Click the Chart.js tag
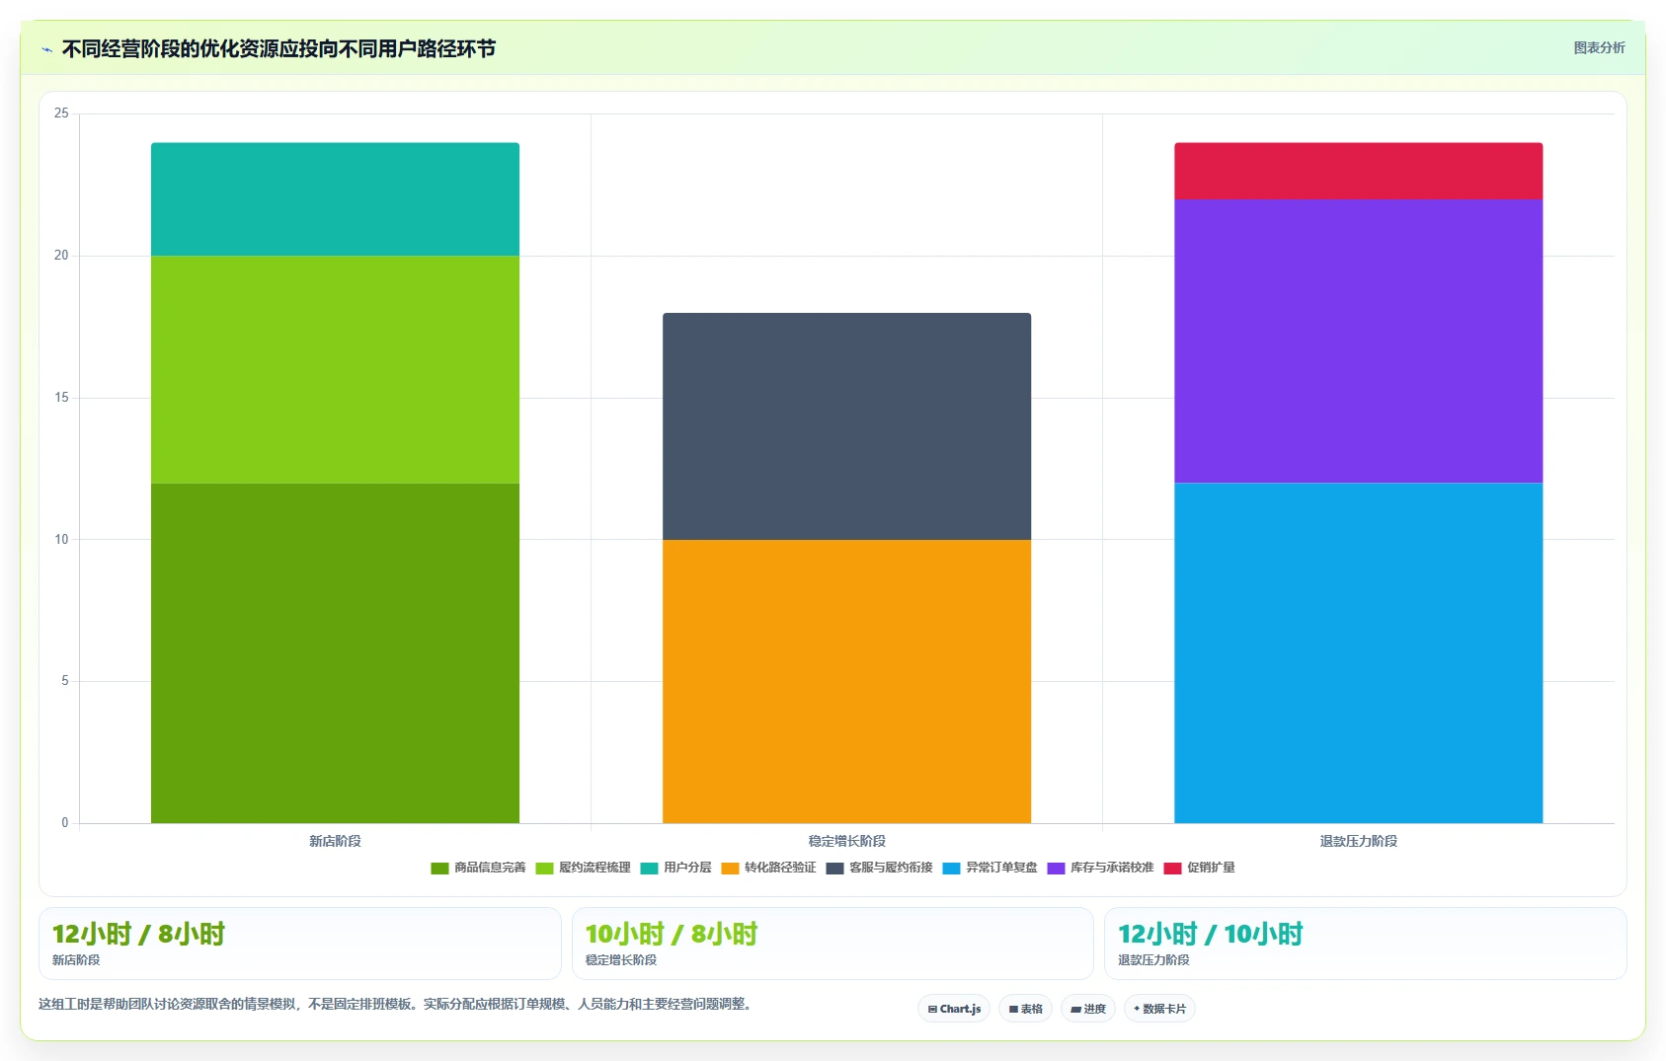 954,1009
